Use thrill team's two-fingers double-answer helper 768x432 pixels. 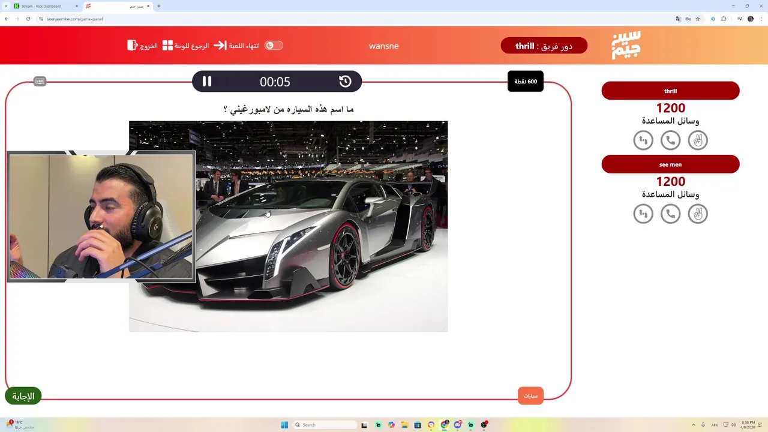coord(698,140)
